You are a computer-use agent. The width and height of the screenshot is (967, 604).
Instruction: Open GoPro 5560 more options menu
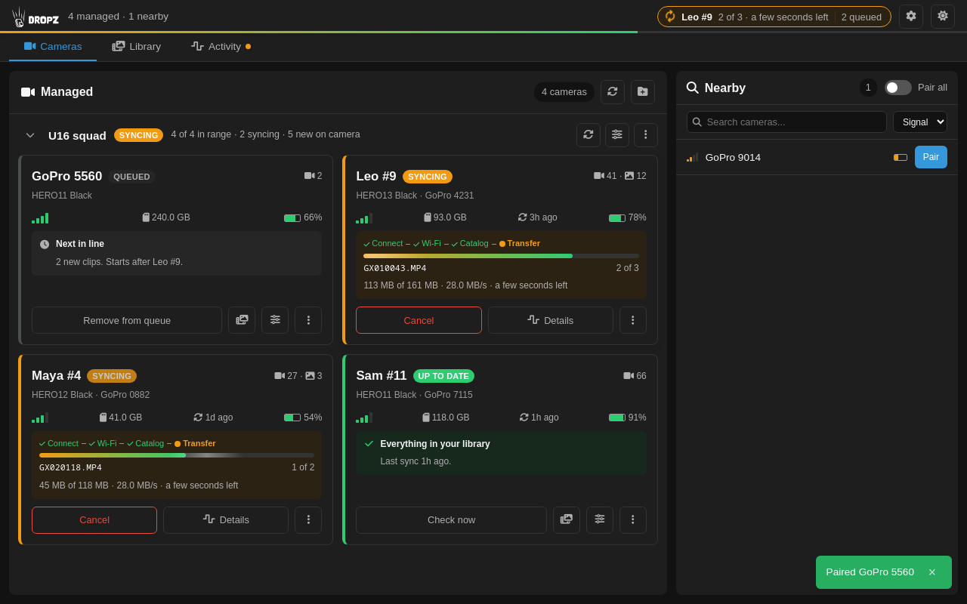[x=308, y=320]
